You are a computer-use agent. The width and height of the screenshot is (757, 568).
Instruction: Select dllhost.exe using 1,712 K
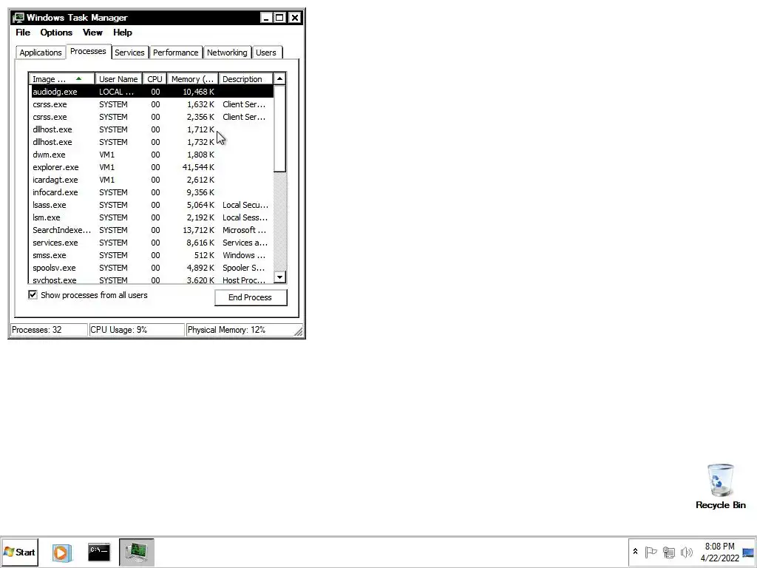(x=152, y=129)
